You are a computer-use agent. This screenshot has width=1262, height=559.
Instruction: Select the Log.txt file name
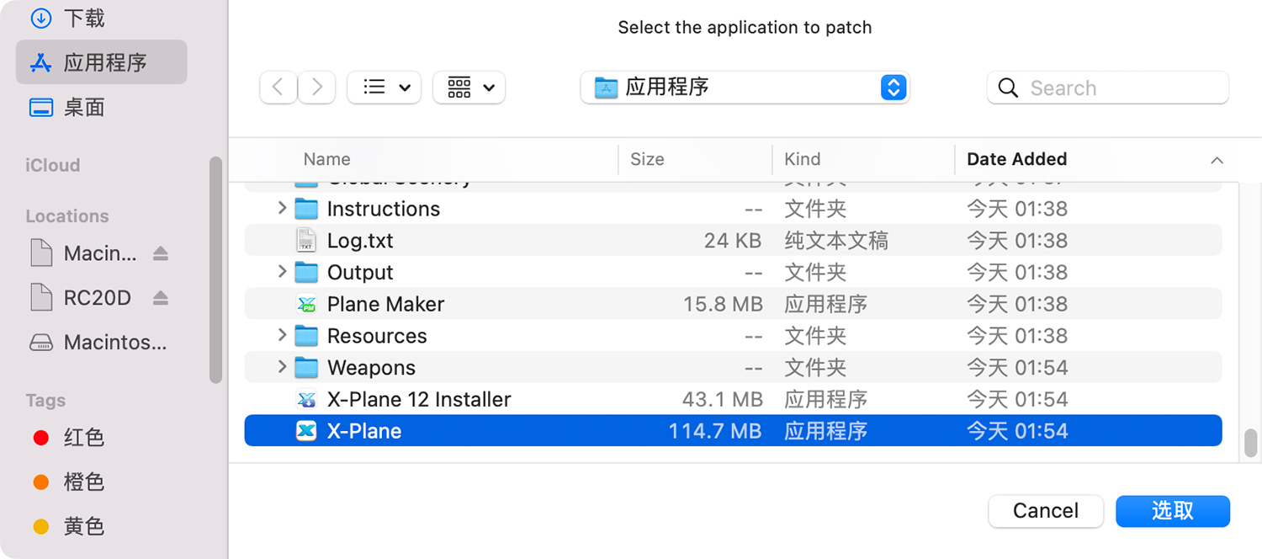click(x=360, y=241)
